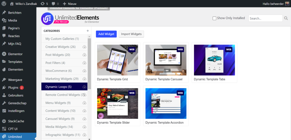Open Wilko's Zandbak site home icon
291x140 pixels.
pos(12,3)
